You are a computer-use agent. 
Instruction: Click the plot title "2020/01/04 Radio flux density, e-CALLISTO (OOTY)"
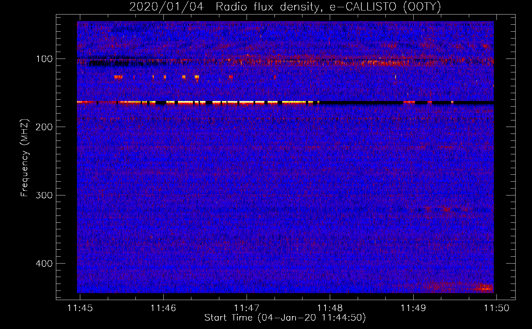pos(285,7)
